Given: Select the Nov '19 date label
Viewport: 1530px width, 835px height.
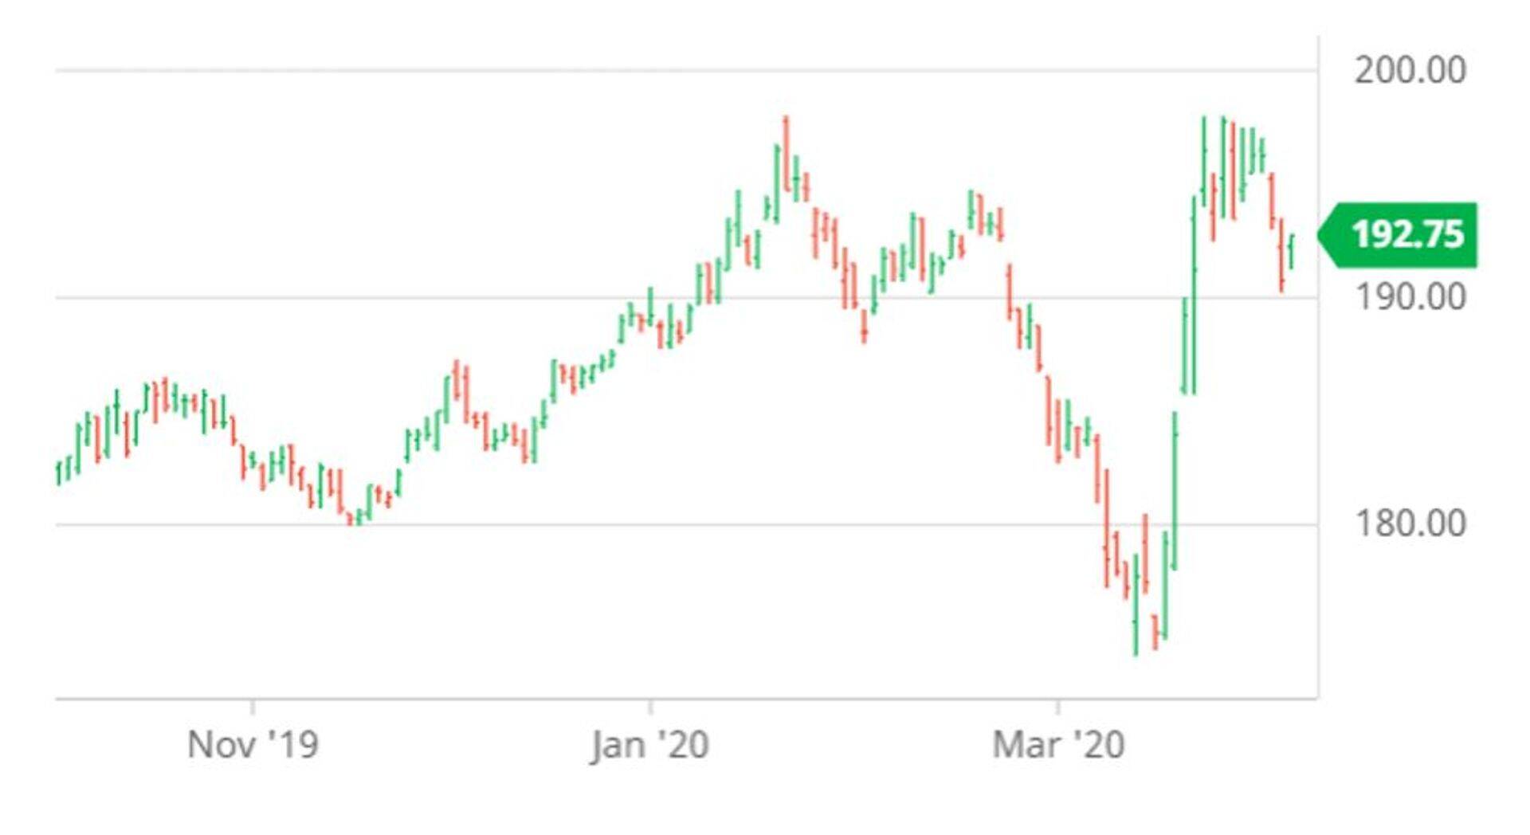Looking at the screenshot, I should tap(253, 746).
